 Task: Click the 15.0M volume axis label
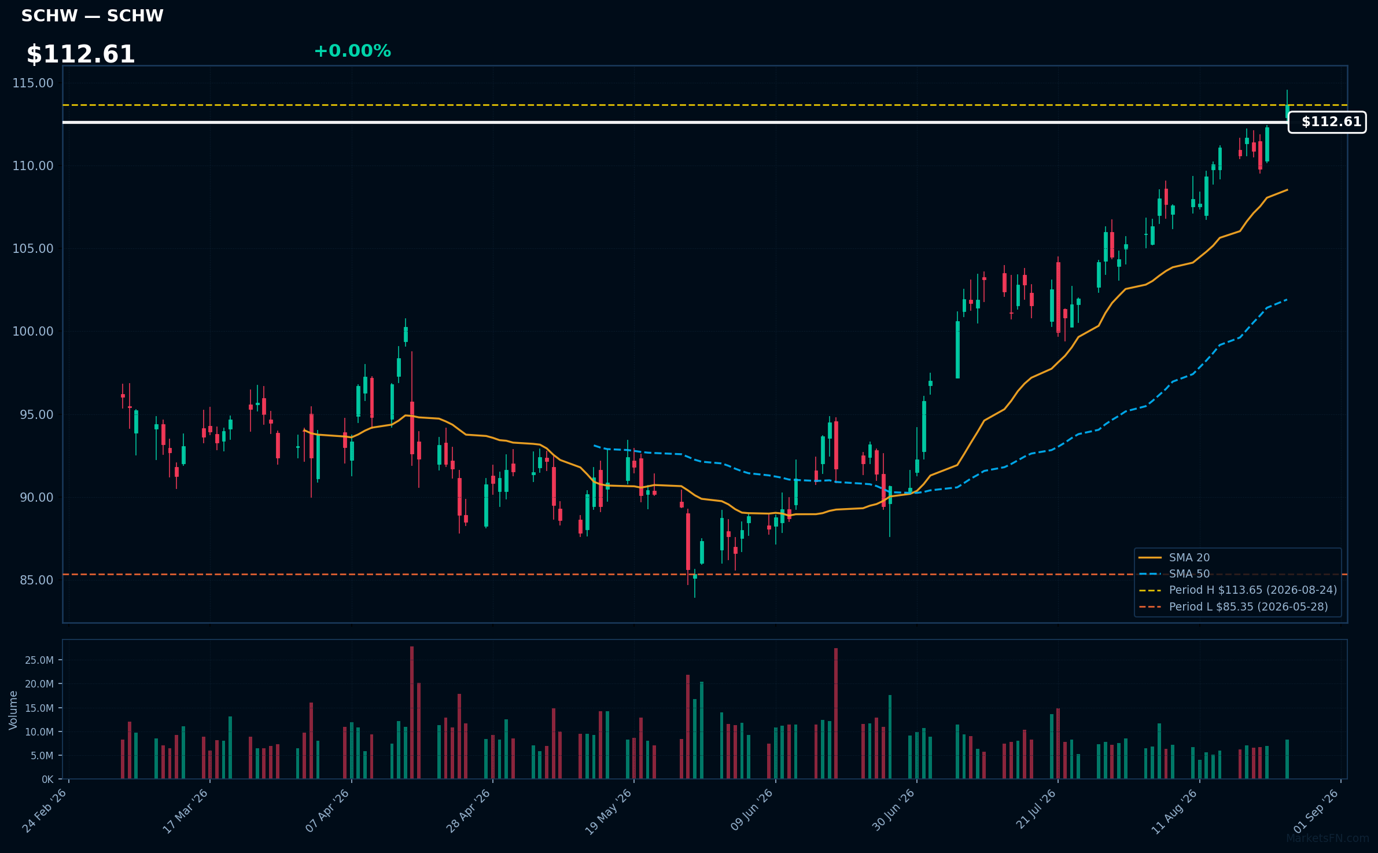(x=39, y=708)
